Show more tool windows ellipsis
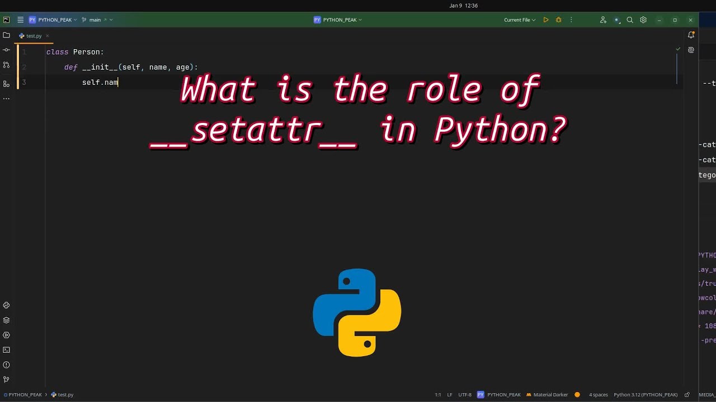 pyautogui.click(x=6, y=98)
